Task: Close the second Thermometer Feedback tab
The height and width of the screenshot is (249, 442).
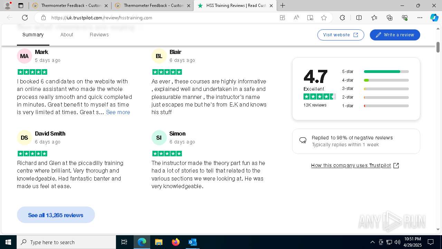Action: point(189,6)
